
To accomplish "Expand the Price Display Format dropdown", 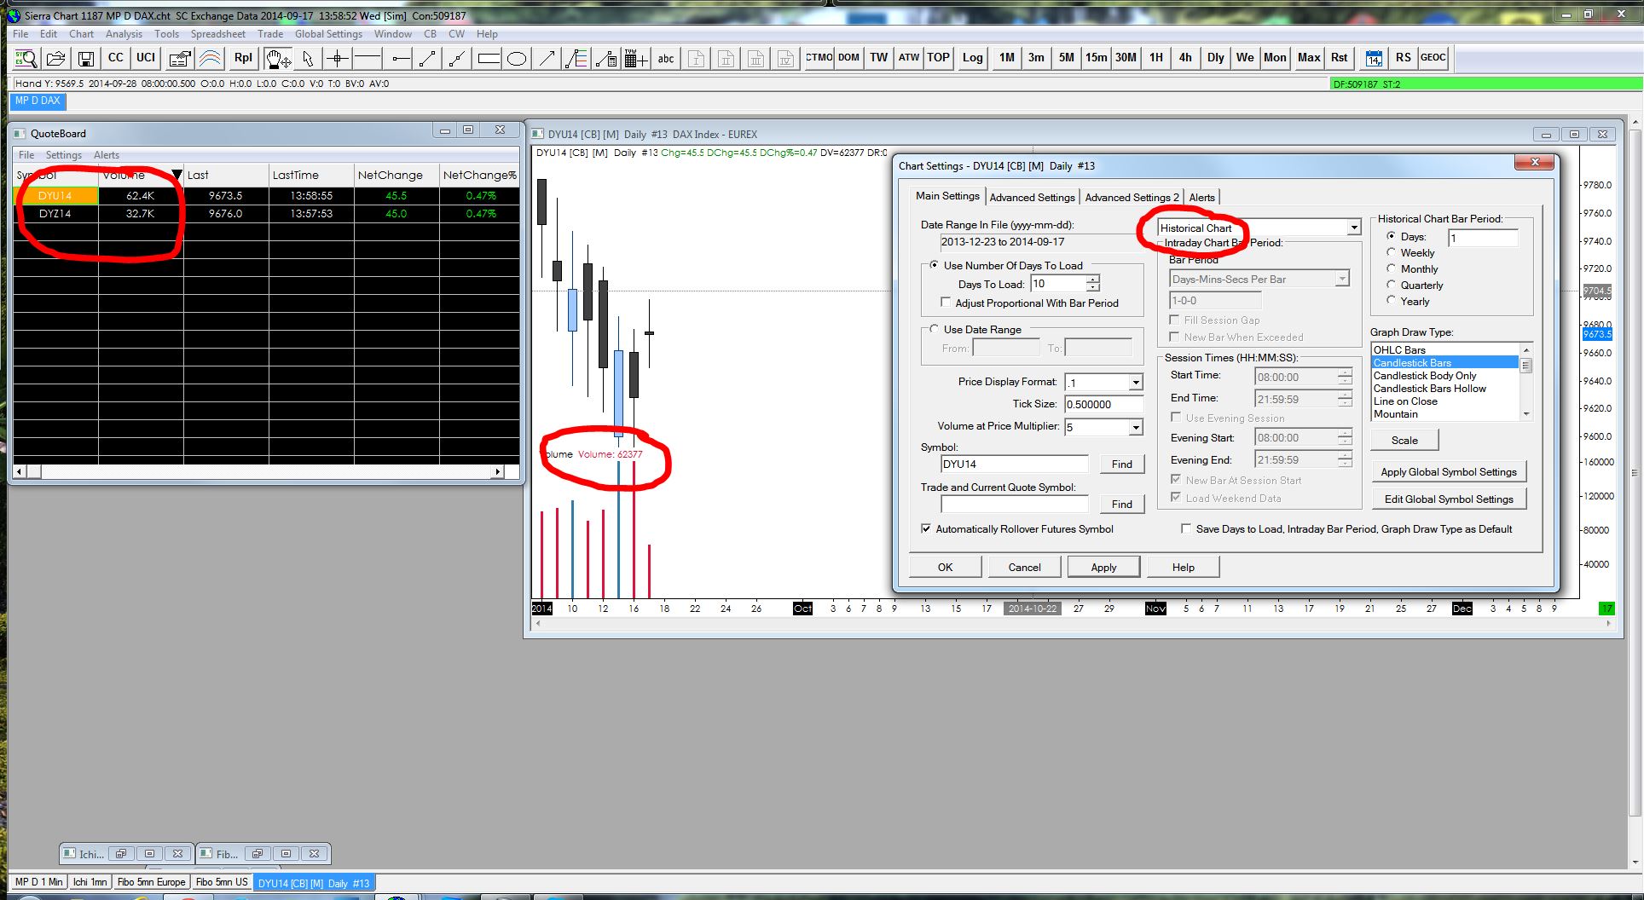I will click(x=1135, y=383).
